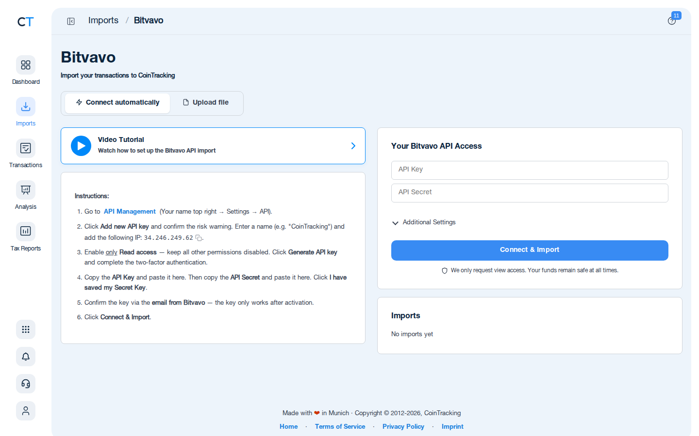699x436 pixels.
Task: Open the Tax Reports sidebar icon
Action: click(26, 232)
